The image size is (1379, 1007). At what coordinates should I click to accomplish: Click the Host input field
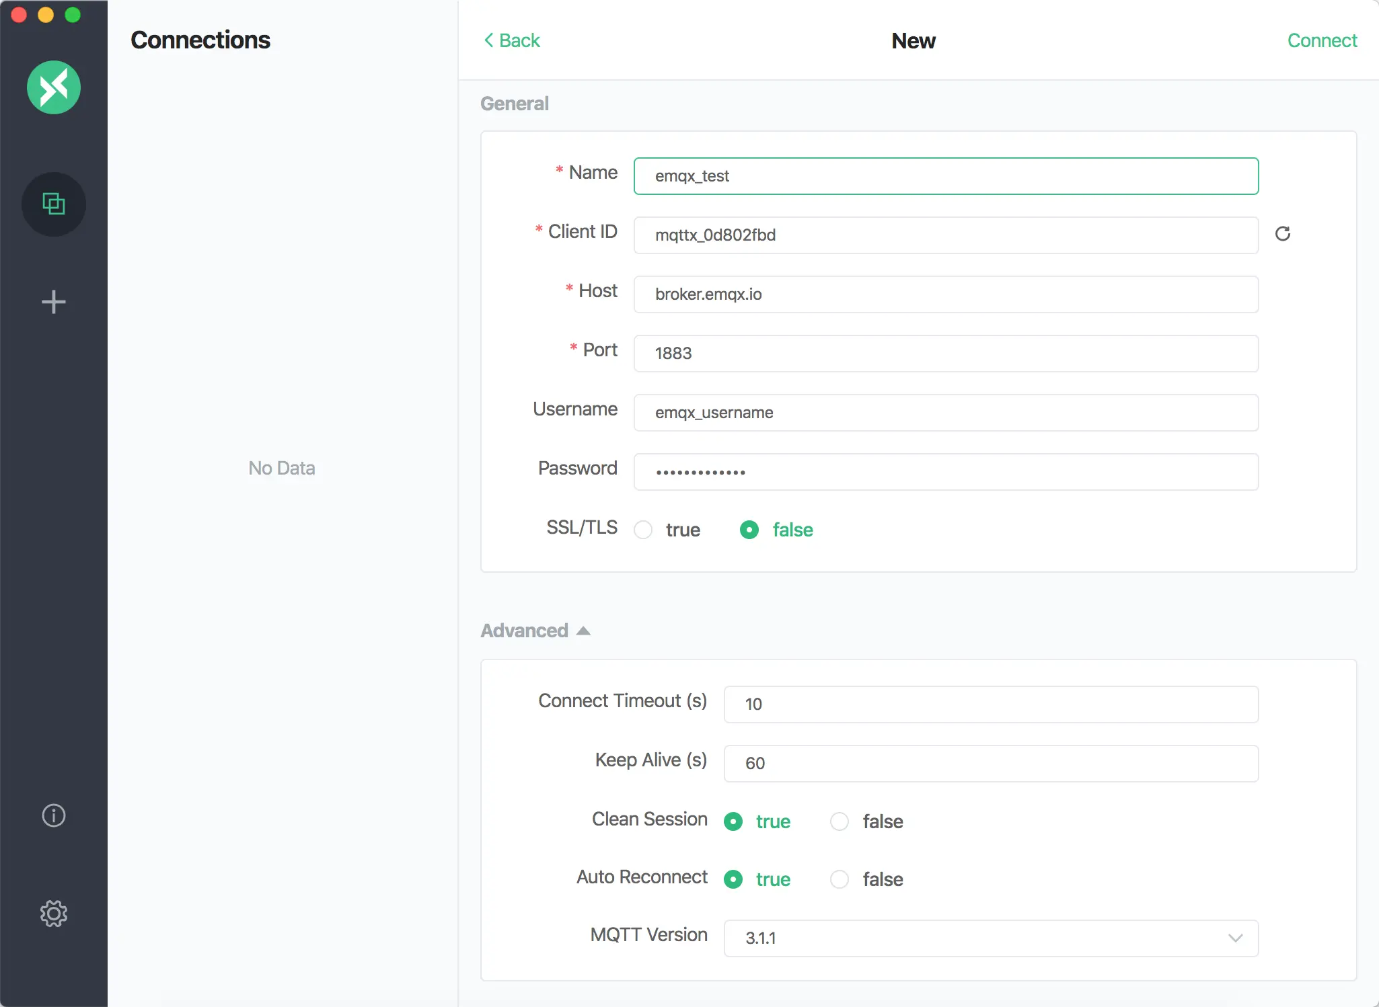coord(945,294)
